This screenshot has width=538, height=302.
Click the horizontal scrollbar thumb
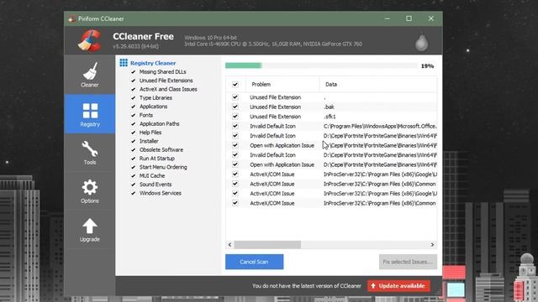click(267, 244)
